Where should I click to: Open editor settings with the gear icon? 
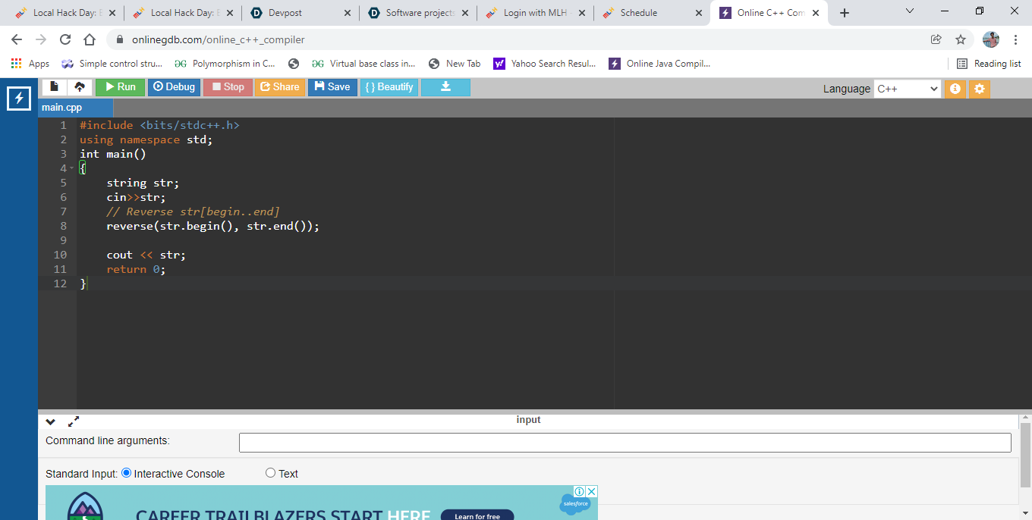pyautogui.click(x=979, y=89)
